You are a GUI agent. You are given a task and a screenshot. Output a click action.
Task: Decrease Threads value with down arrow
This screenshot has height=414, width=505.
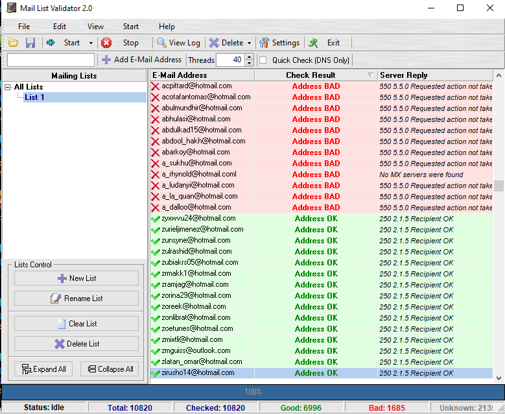coord(250,63)
